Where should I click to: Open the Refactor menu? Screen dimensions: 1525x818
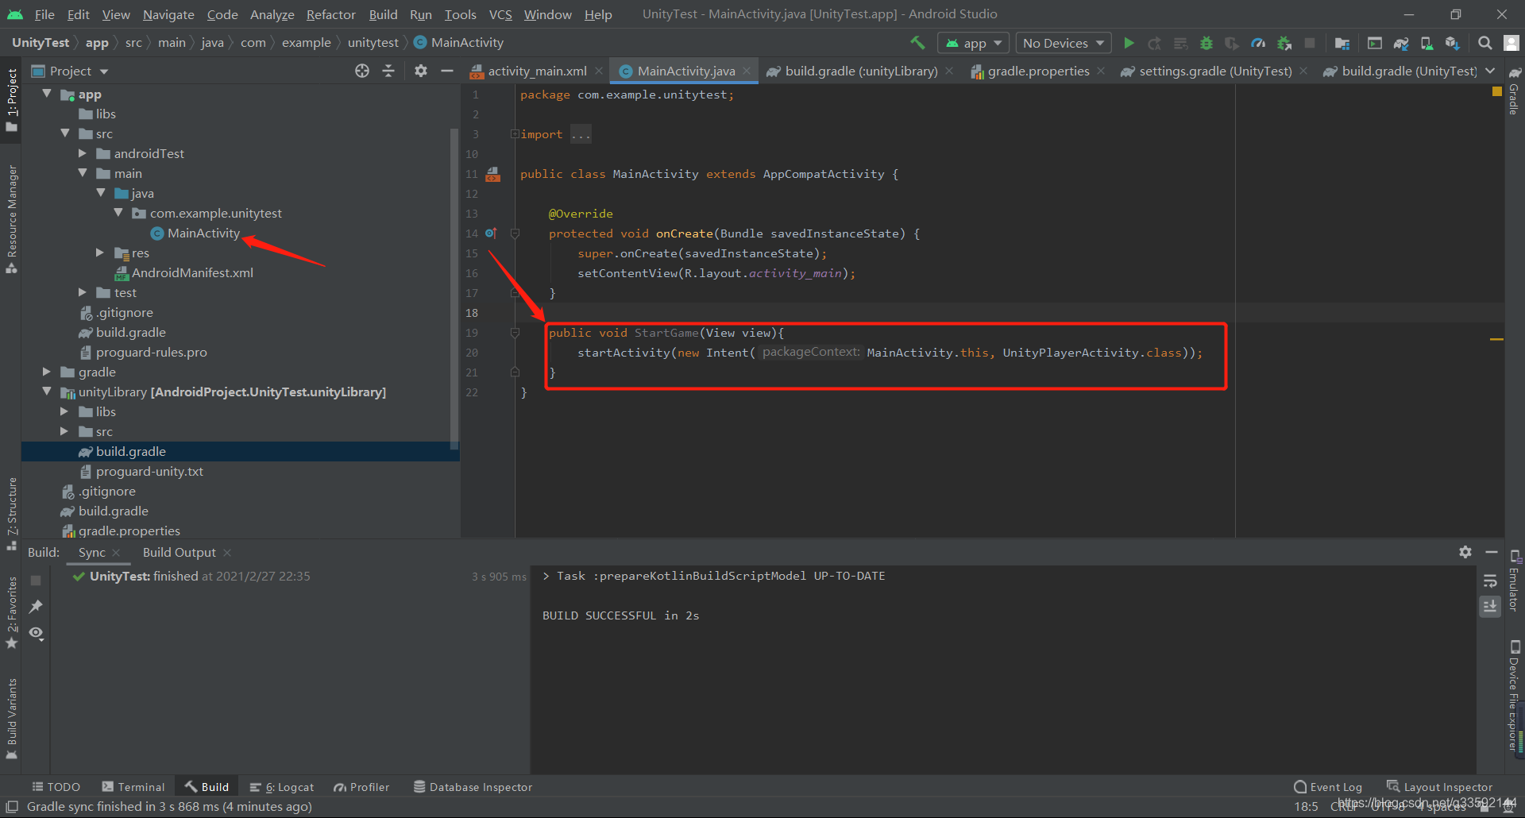click(x=330, y=14)
